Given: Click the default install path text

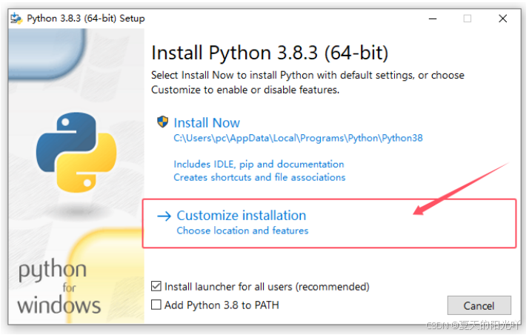Looking at the screenshot, I should click(298, 138).
